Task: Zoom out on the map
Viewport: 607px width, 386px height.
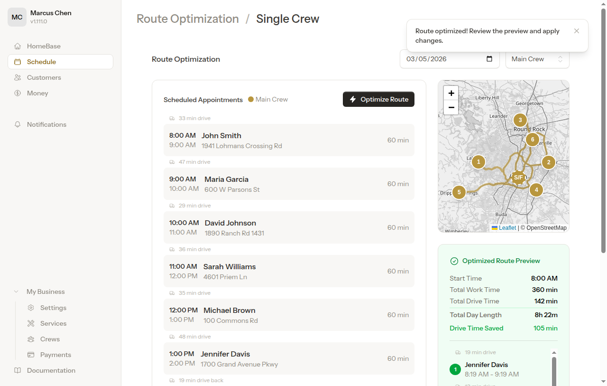Action: pyautogui.click(x=451, y=107)
